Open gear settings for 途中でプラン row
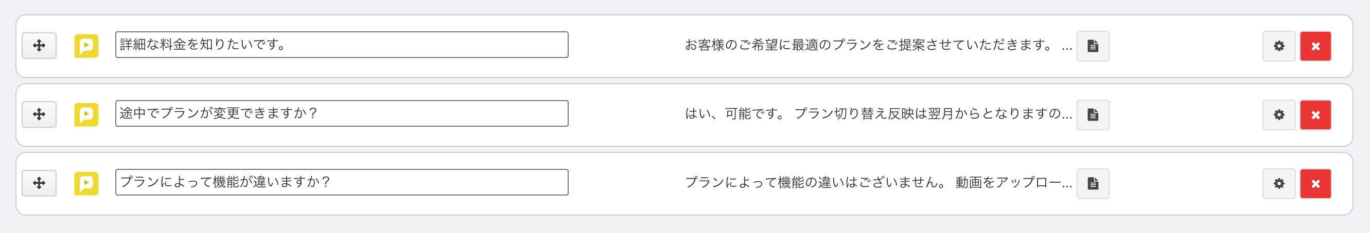Image resolution: width=1370 pixels, height=233 pixels. pos(1278,114)
